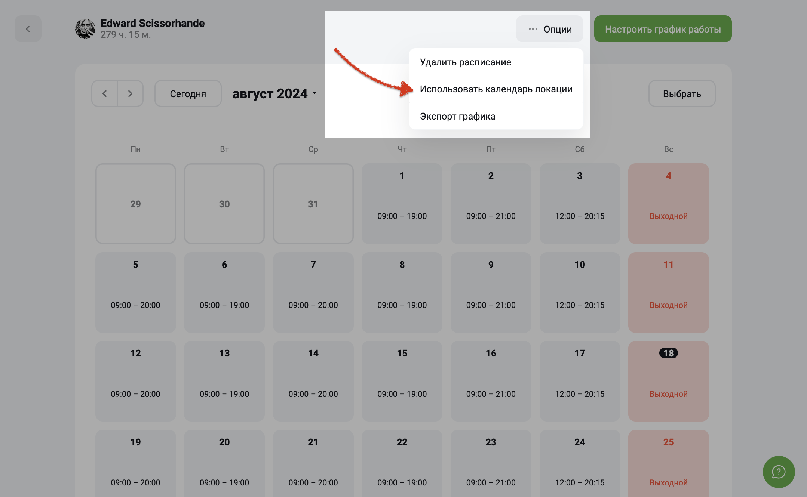Image resolution: width=807 pixels, height=497 pixels.
Task: Select today's highlighted date 18
Action: point(668,353)
